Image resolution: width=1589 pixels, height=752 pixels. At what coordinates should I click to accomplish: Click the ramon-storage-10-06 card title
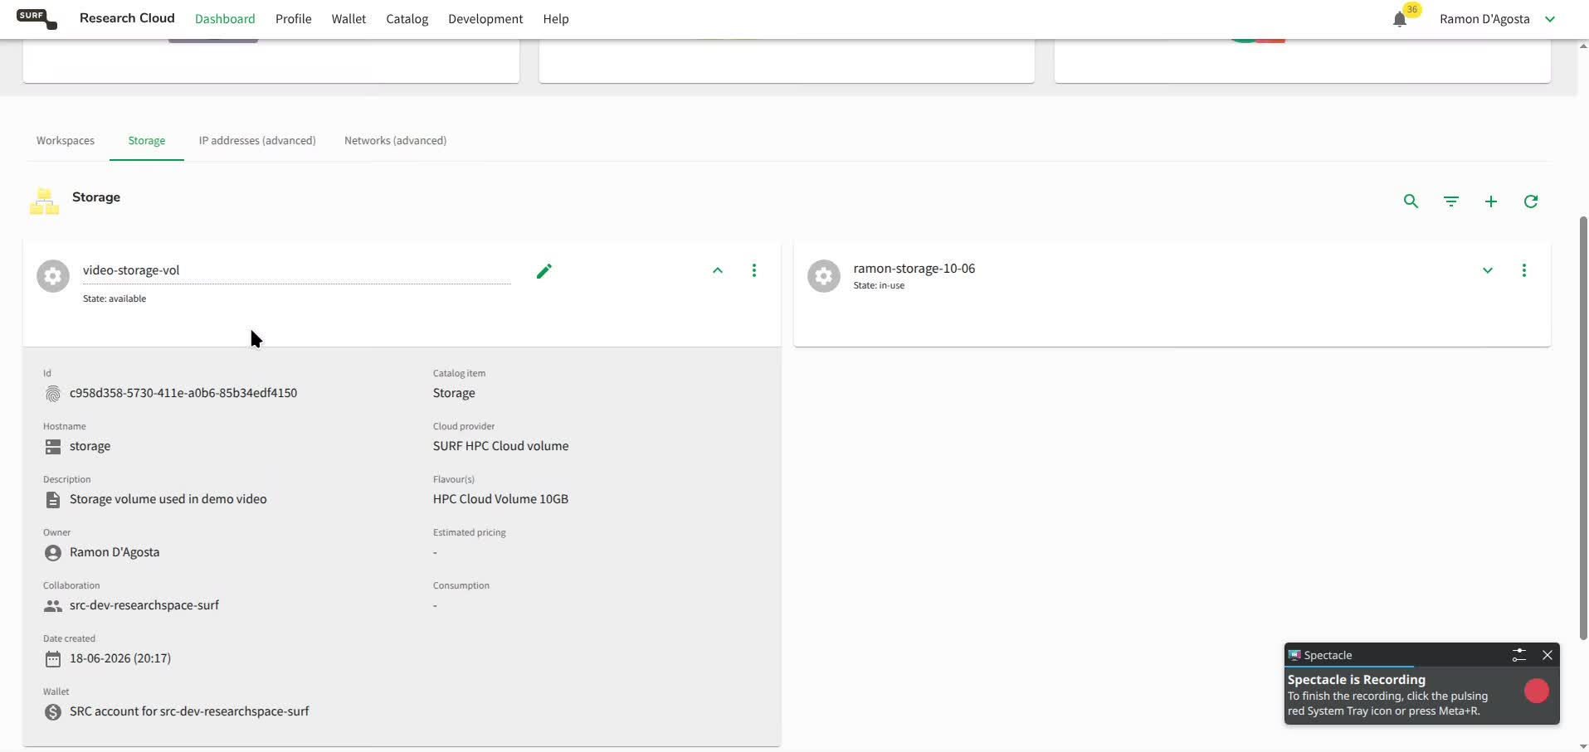[914, 269]
